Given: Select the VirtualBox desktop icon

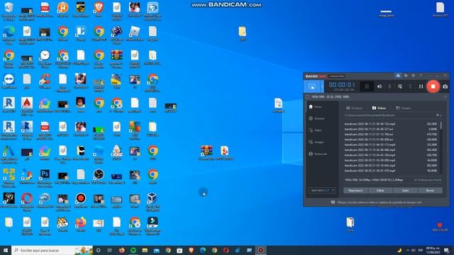Looking at the screenshot, I should [x=153, y=202].
